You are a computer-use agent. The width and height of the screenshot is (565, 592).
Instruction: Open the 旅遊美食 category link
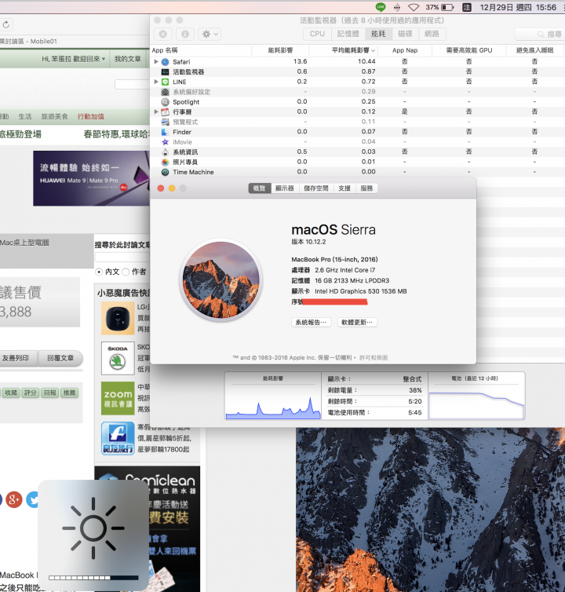coord(54,117)
